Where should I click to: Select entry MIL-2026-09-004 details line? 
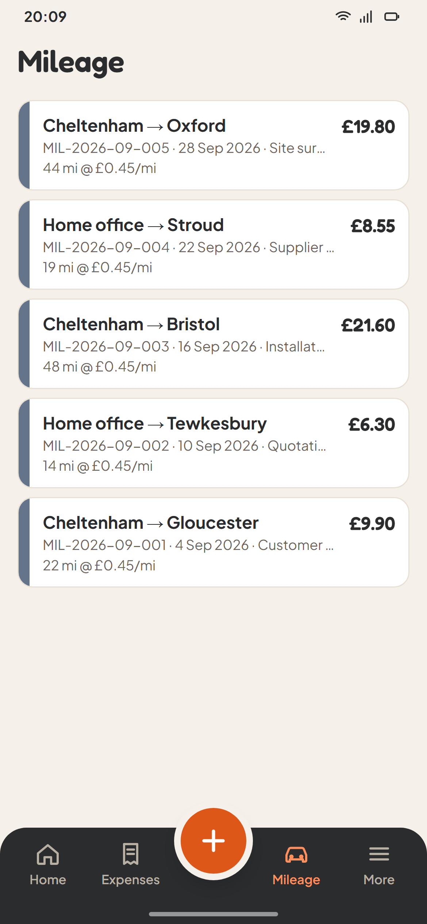(188, 247)
